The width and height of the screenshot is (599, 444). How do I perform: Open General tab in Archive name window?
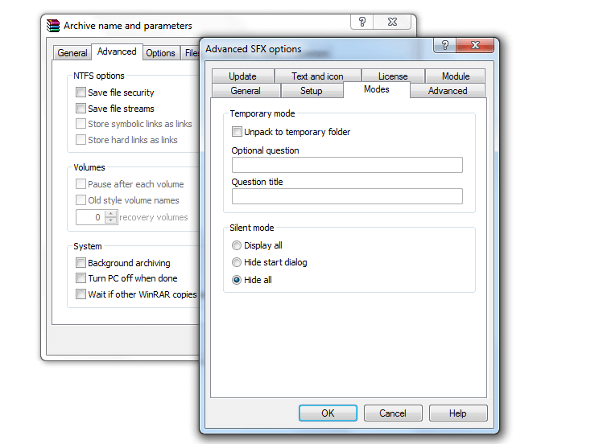[72, 52]
